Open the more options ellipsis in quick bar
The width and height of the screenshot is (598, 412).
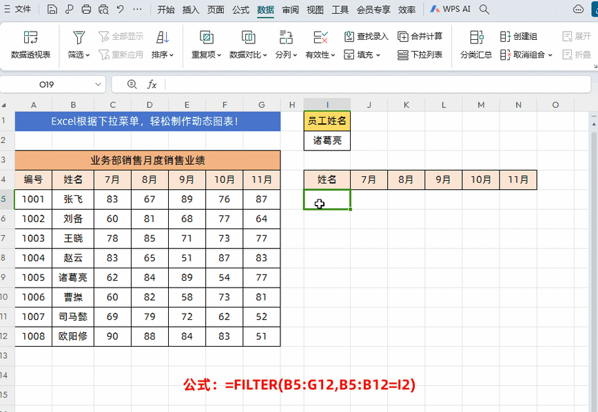(137, 9)
